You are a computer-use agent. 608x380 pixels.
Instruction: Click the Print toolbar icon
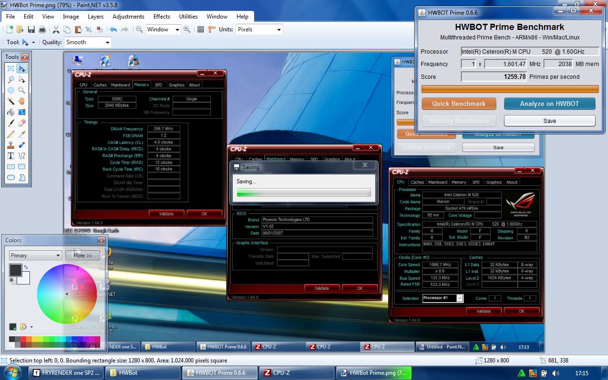(42, 29)
